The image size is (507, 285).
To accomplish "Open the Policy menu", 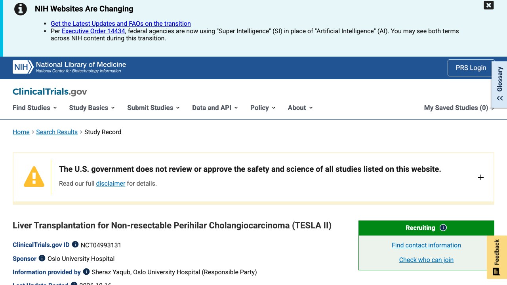I will coord(263,108).
